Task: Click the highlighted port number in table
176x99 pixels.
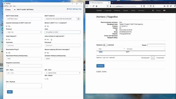Action: point(101,52)
